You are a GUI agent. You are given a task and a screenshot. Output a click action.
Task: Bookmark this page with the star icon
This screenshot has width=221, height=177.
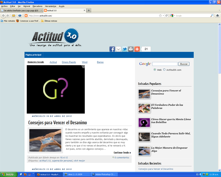pyautogui.click(x=160, y=15)
